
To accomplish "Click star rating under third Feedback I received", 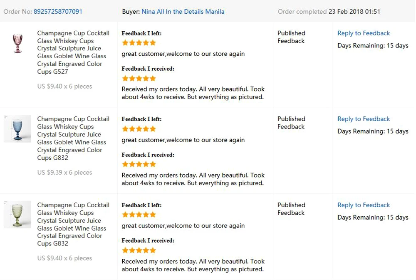I will click(x=139, y=250).
